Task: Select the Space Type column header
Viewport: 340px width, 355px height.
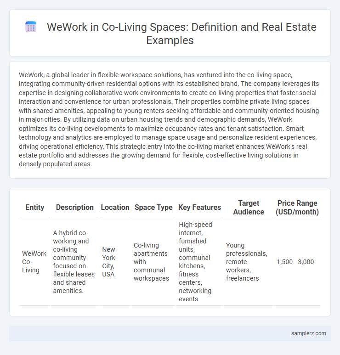Action: pos(153,208)
